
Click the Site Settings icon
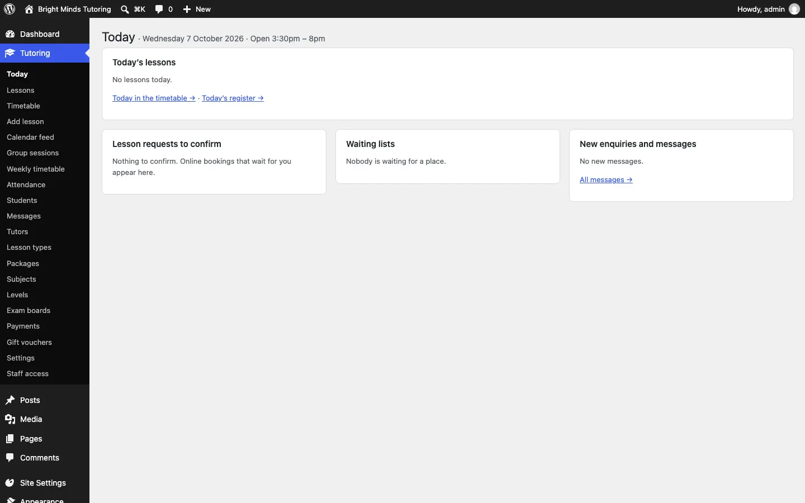[x=10, y=483]
